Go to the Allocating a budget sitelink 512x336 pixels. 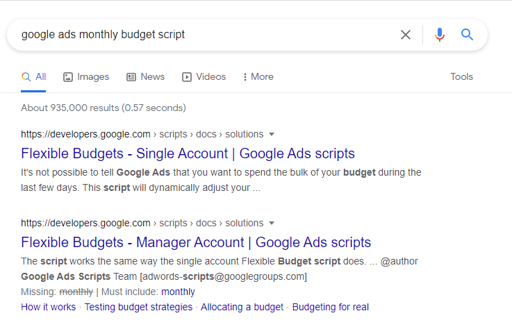click(242, 307)
